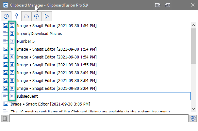The image size is (198, 131).
Task: Click the scrollbar down arrow
Action: [x=193, y=109]
